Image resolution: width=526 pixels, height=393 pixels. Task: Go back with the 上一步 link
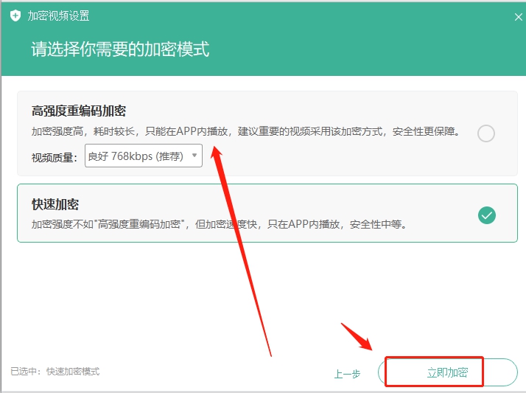click(347, 374)
